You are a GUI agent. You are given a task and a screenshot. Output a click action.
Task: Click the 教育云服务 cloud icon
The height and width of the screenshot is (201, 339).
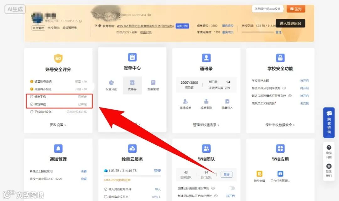coord(132,148)
